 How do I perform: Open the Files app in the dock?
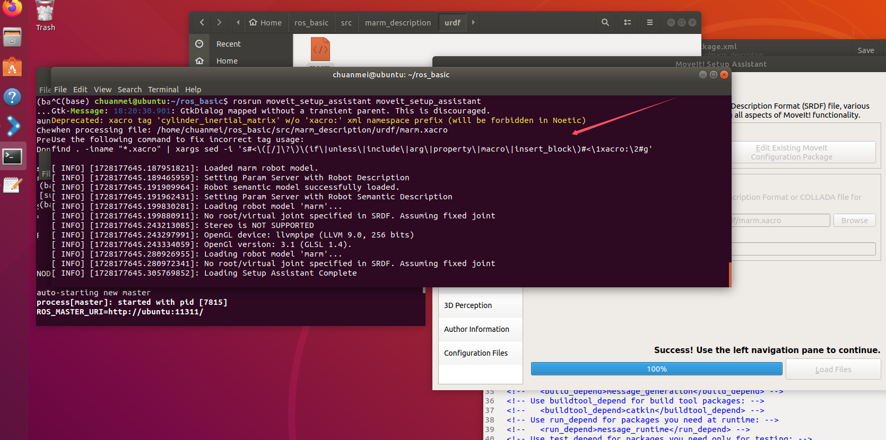click(x=12, y=38)
